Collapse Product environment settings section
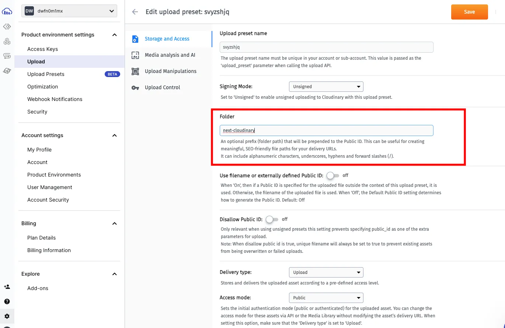Viewport: 505px width, 328px height. click(x=115, y=35)
